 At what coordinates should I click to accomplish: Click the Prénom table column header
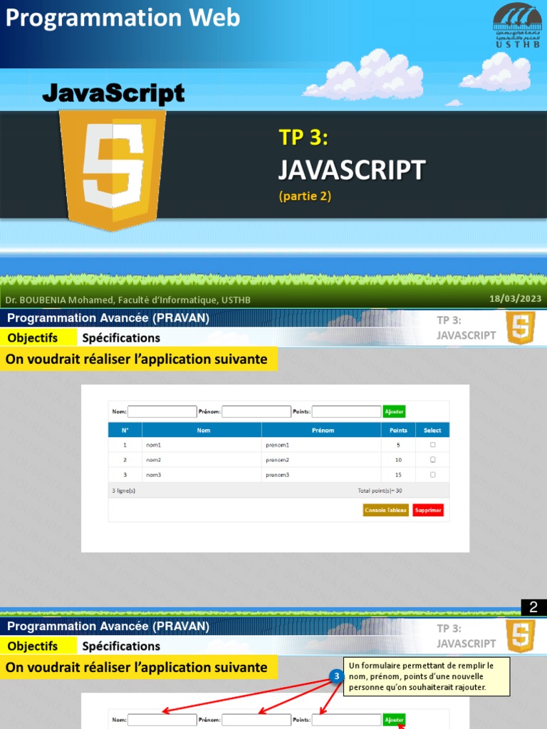(x=321, y=430)
